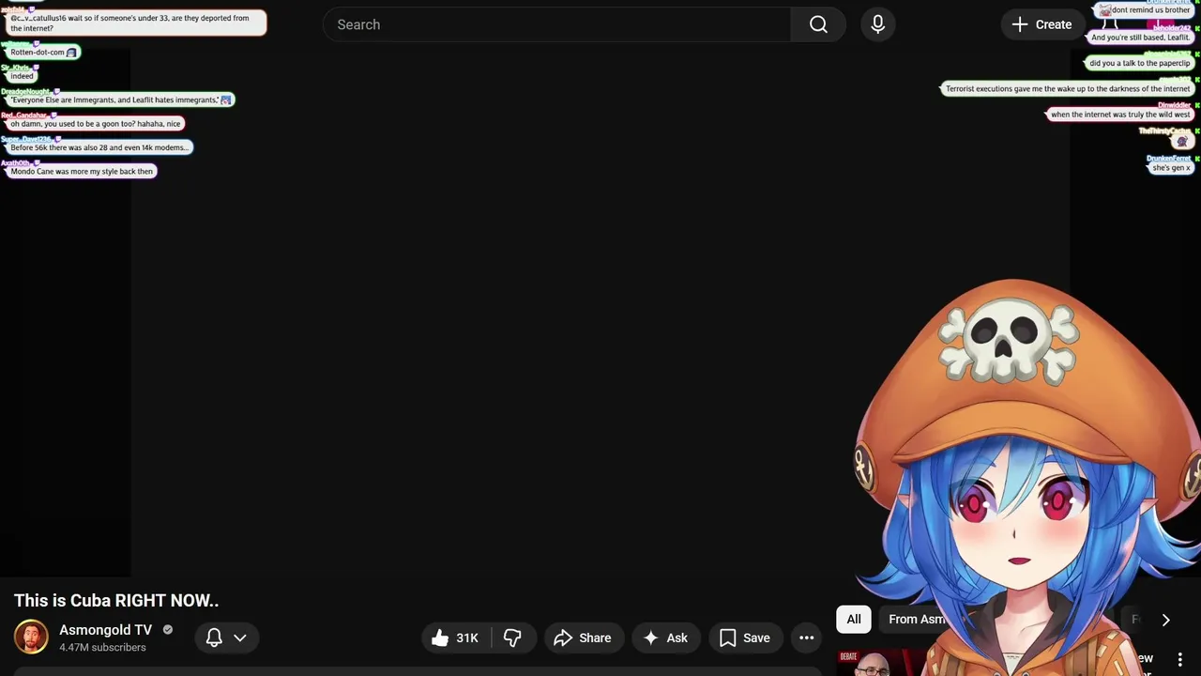Focus the YouTube search field

[x=557, y=24]
